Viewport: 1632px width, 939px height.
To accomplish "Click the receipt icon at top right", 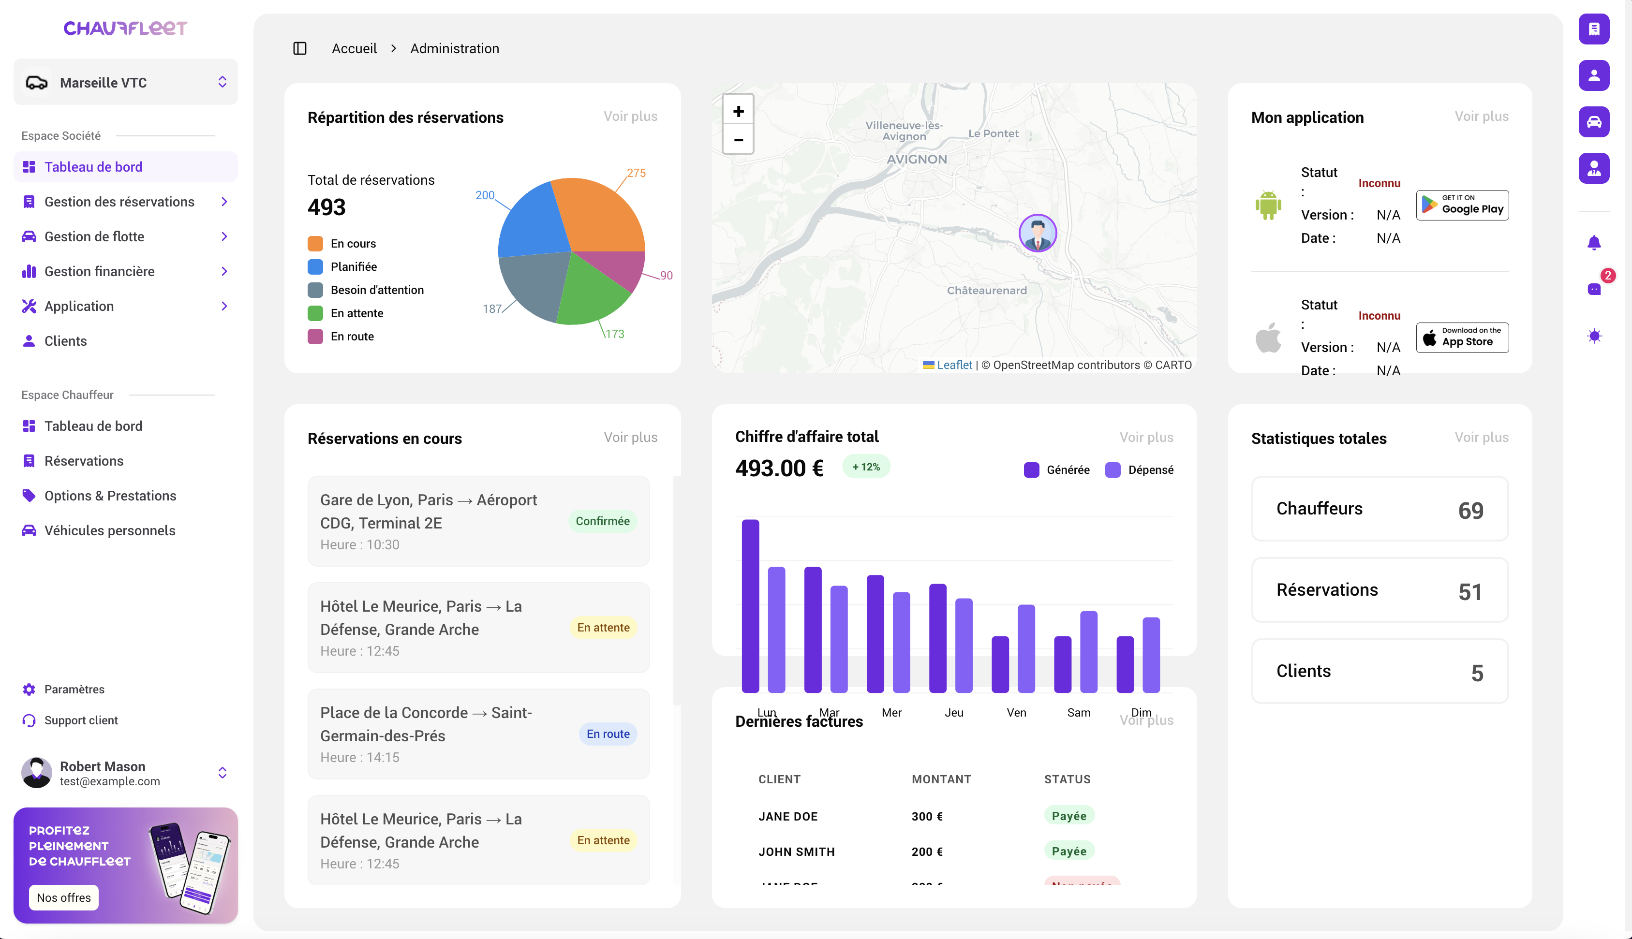I will click(1594, 29).
